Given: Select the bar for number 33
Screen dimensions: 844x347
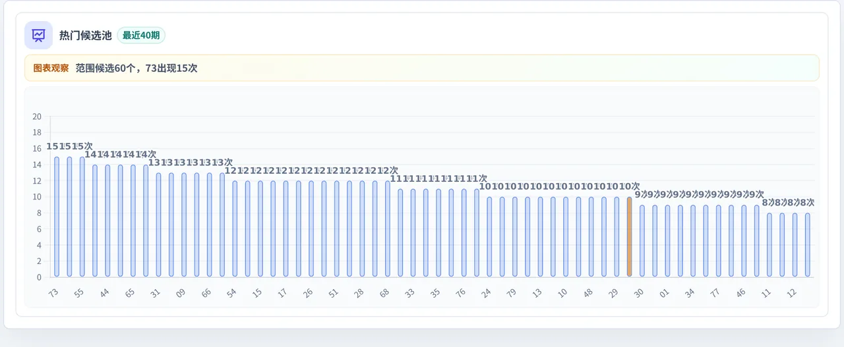Looking at the screenshot, I should pyautogui.click(x=413, y=233).
